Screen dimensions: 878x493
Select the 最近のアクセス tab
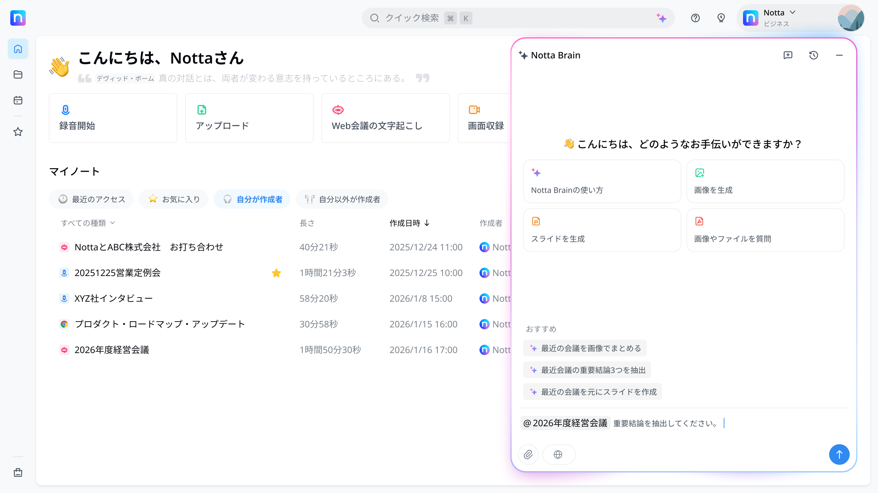[91, 199]
